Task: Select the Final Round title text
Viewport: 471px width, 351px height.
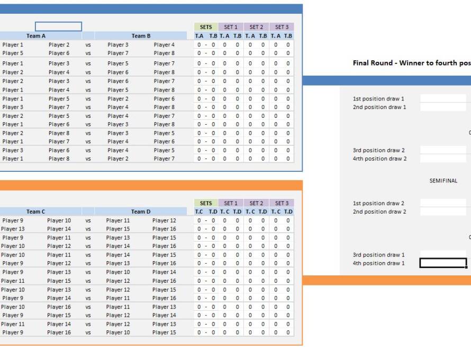Action: [x=411, y=63]
